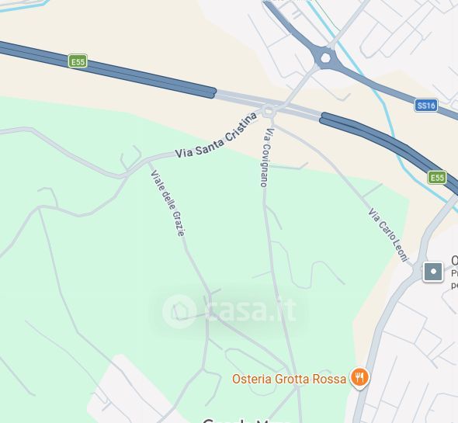The height and width of the screenshot is (423, 458).
Task: Click the truncated place name at bottom edge
Action: [241, 421]
